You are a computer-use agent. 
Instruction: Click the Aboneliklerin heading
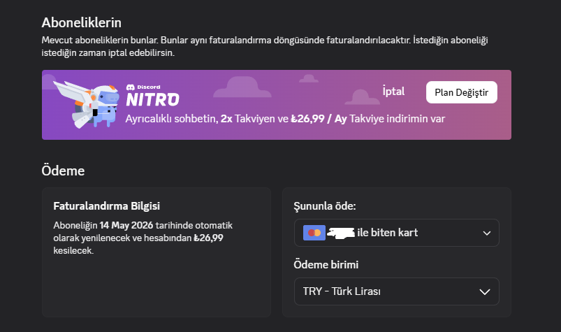click(x=82, y=23)
